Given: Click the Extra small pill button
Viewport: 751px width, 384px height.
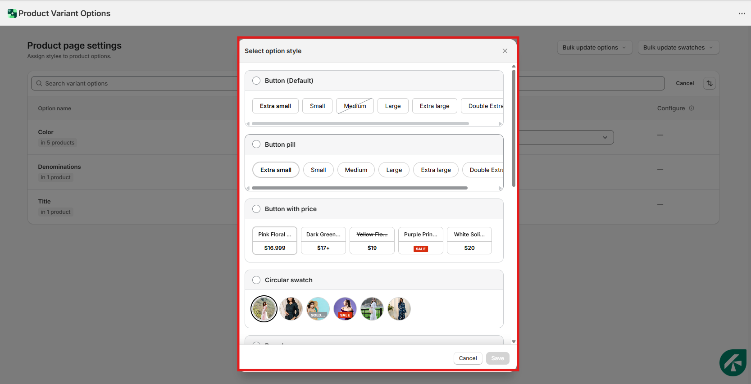Looking at the screenshot, I should point(276,170).
